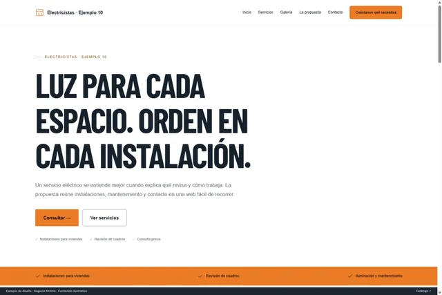Viewport: 442px width, 295px height.
Task: Click the orange Consultar button
Action: tap(57, 218)
